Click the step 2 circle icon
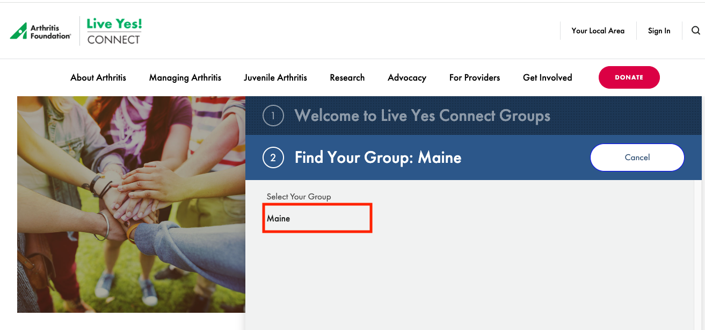This screenshot has height=330, width=705. 273,157
